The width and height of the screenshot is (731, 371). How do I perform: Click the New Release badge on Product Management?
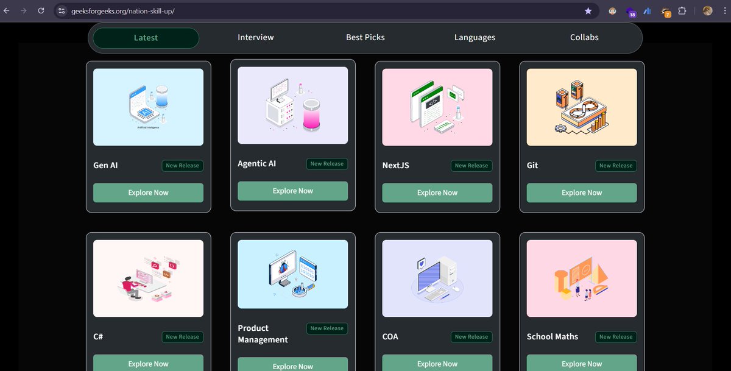click(x=327, y=328)
